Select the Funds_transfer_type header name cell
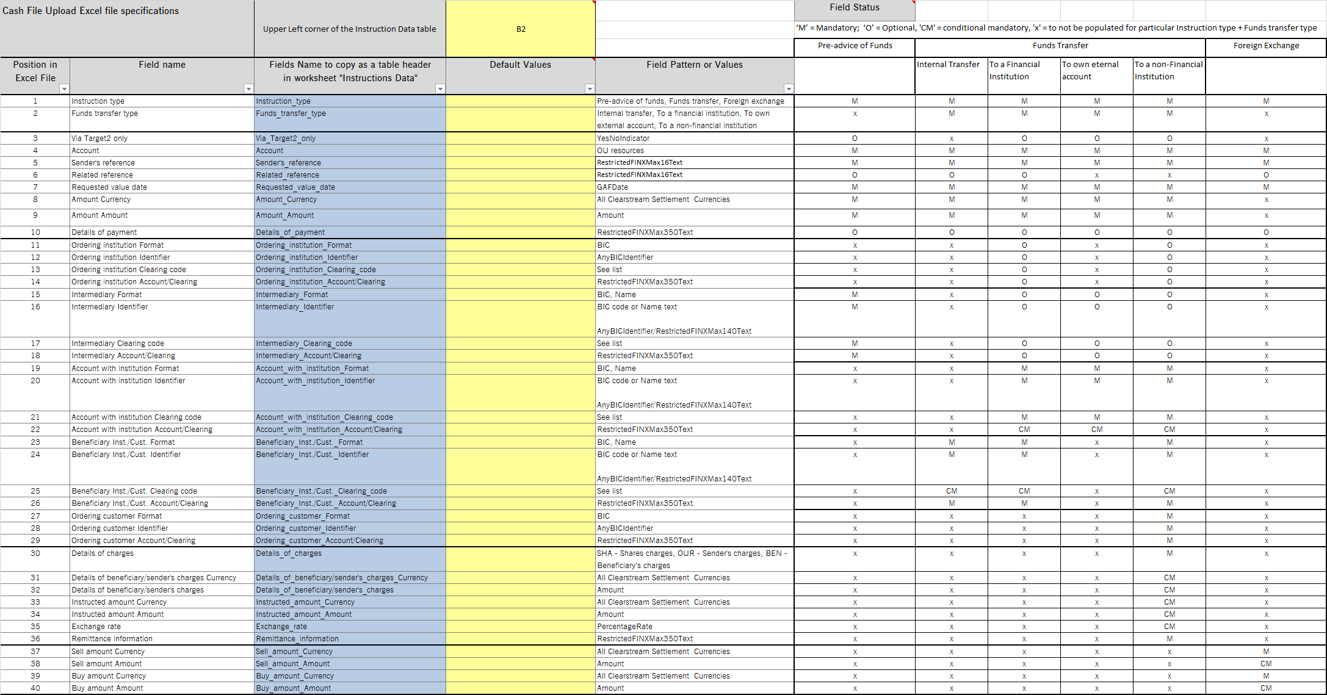Viewport: 1327px width, 695px height. point(350,120)
